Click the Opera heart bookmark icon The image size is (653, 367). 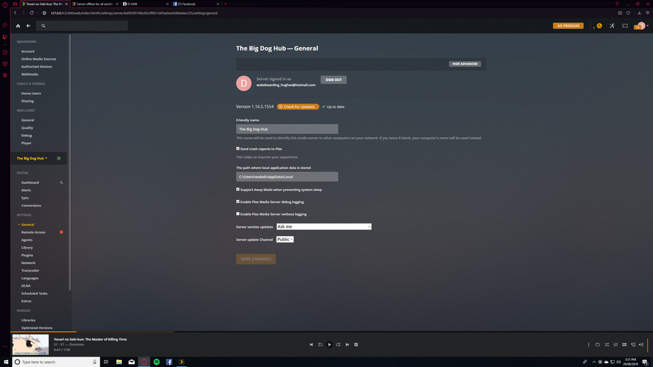629,13
